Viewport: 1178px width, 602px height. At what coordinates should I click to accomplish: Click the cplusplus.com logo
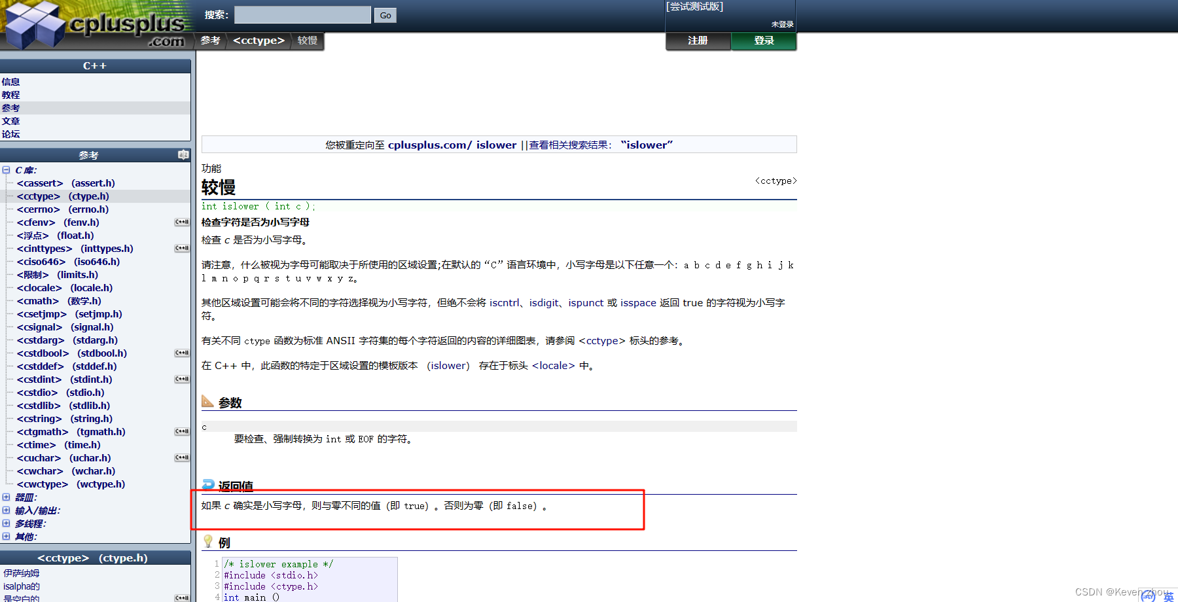97,25
